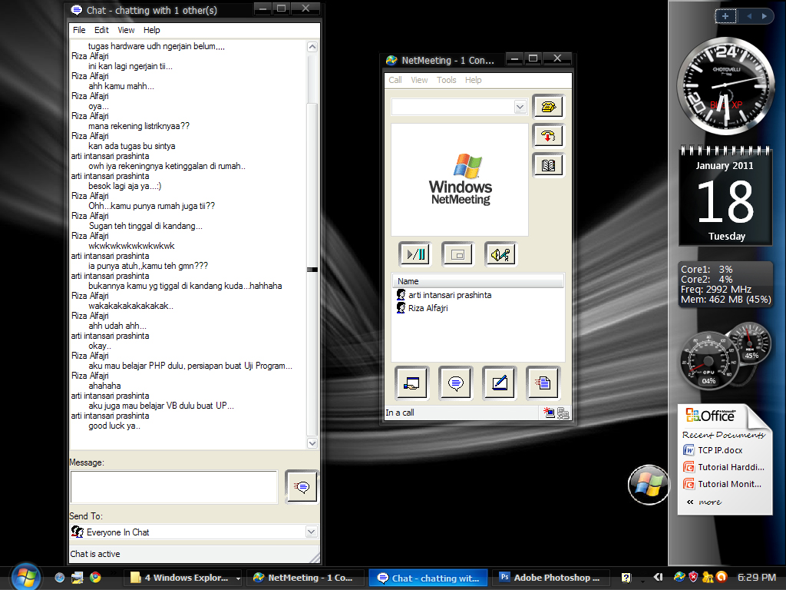Switch to 4 Windows Explorer taskbar group

tap(184, 578)
